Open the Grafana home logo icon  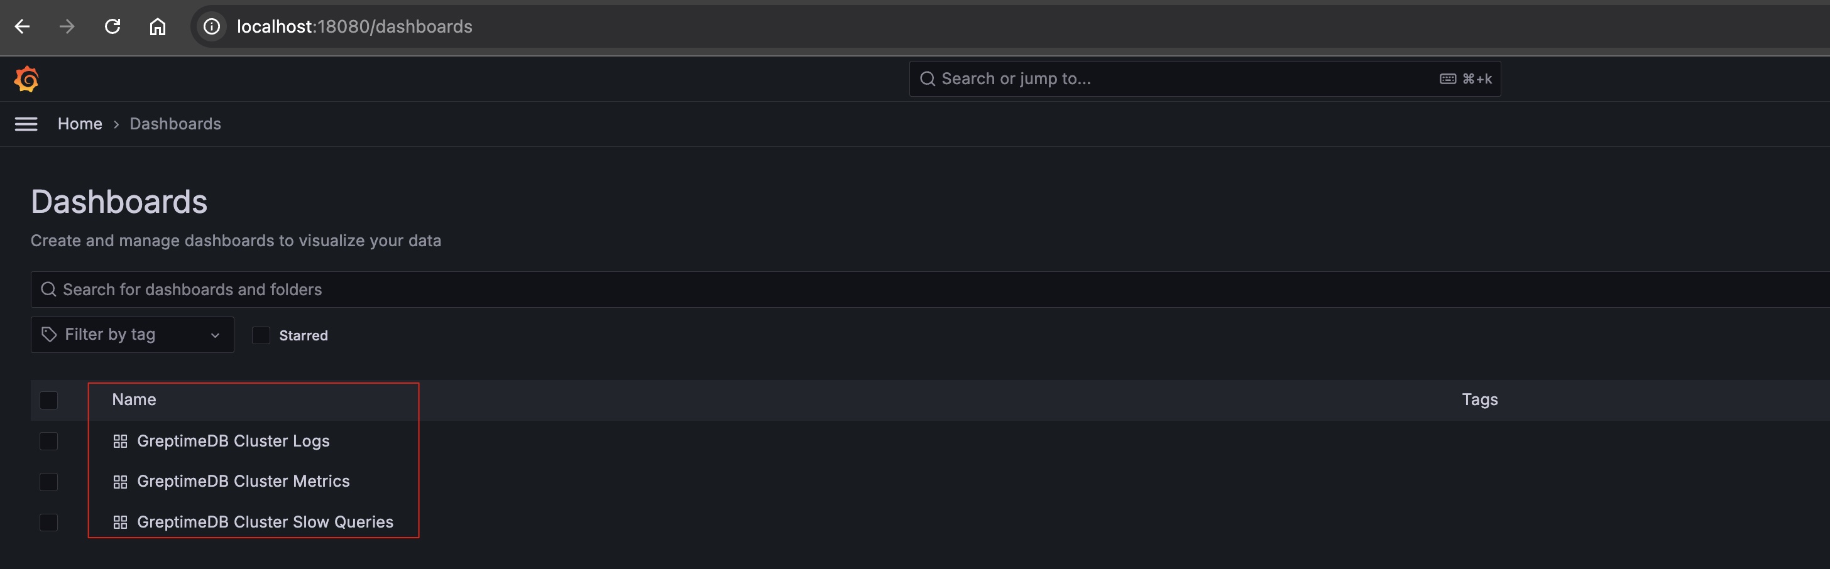coord(26,78)
